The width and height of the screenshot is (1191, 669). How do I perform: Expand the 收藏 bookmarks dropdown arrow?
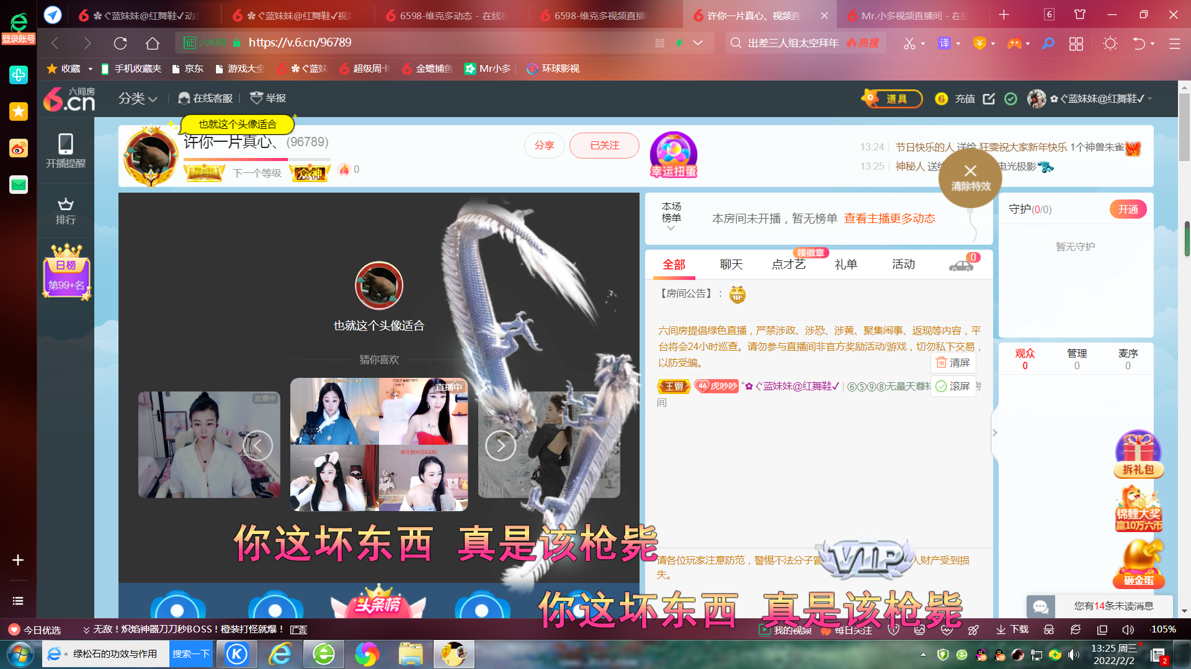90,69
